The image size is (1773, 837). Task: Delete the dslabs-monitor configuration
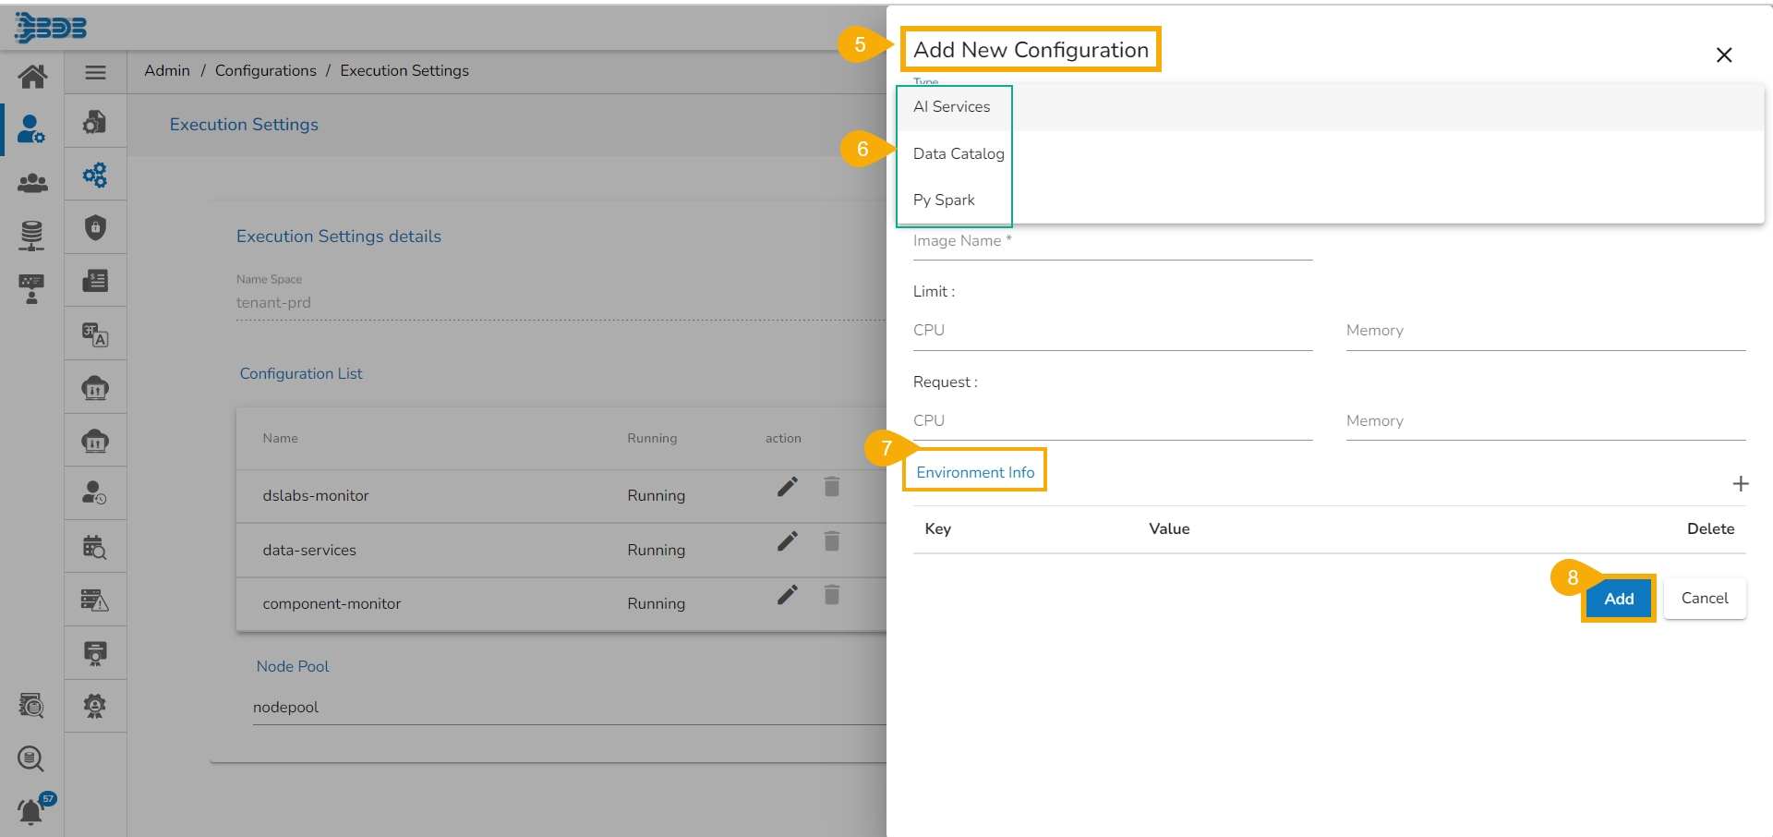pos(832,487)
